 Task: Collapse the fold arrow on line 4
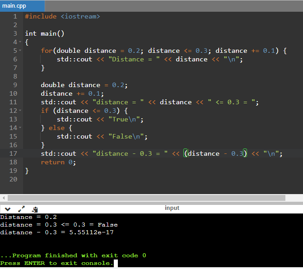[x=20, y=42]
